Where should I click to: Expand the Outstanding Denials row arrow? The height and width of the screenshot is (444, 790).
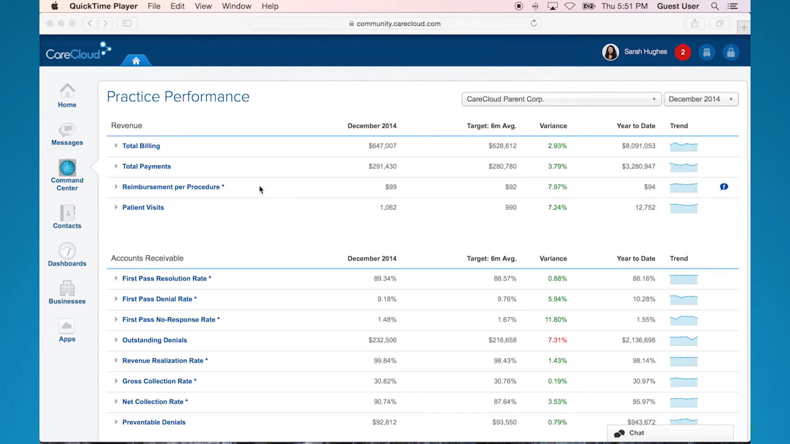[x=116, y=340]
